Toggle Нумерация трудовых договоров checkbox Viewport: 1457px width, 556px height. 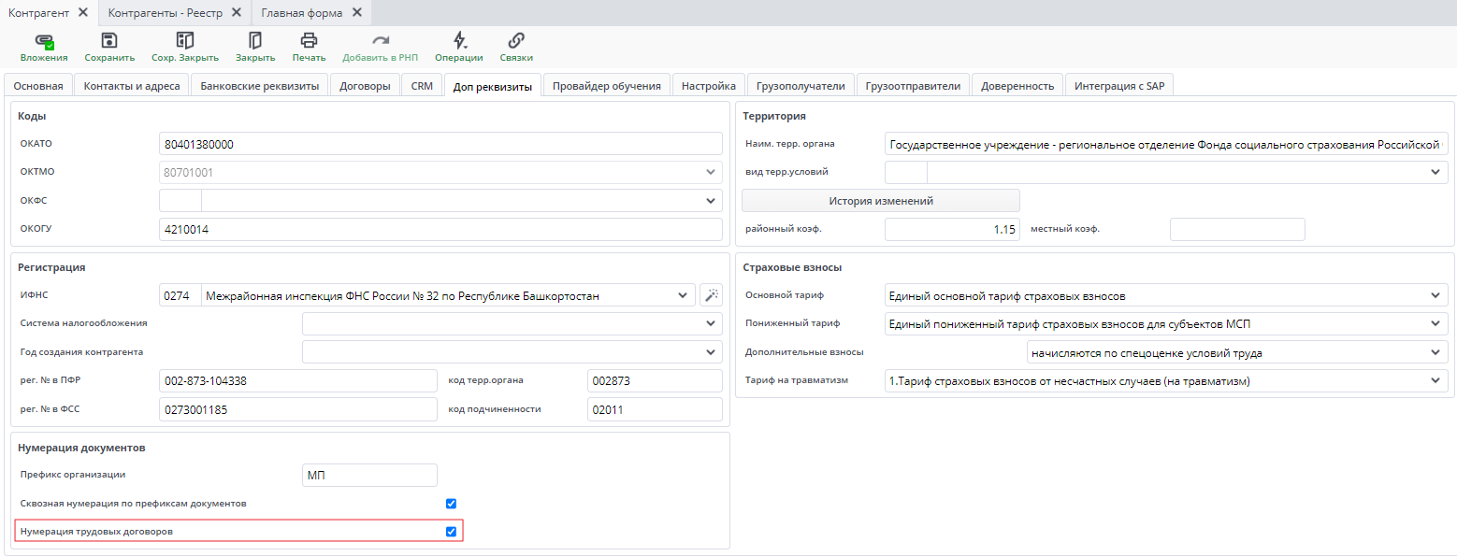(451, 532)
